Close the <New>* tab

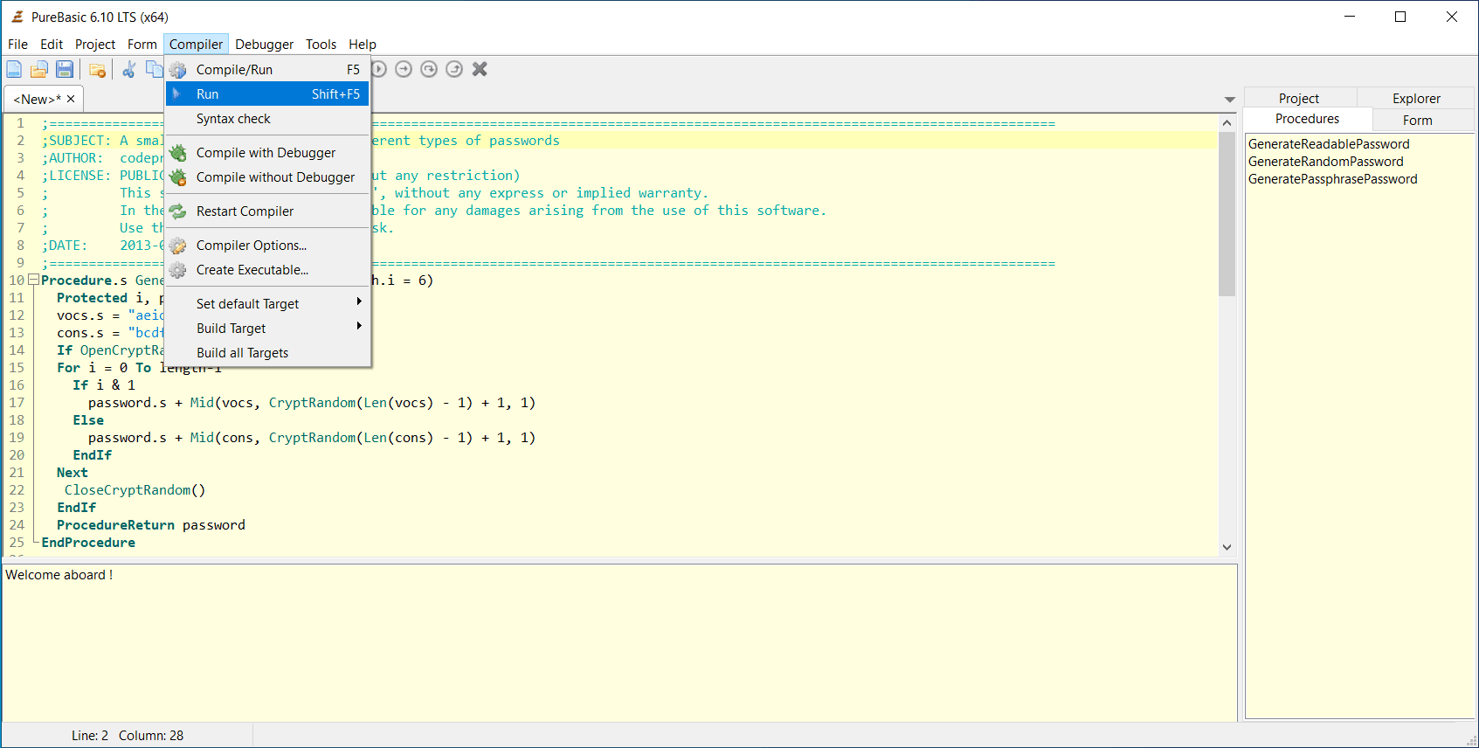[x=71, y=99]
